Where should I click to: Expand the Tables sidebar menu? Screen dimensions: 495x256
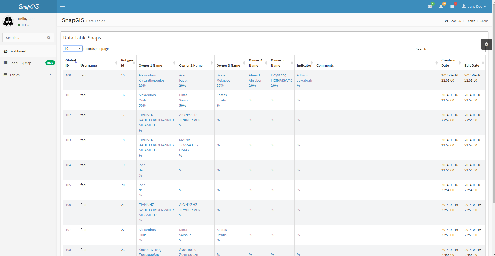[x=28, y=75]
